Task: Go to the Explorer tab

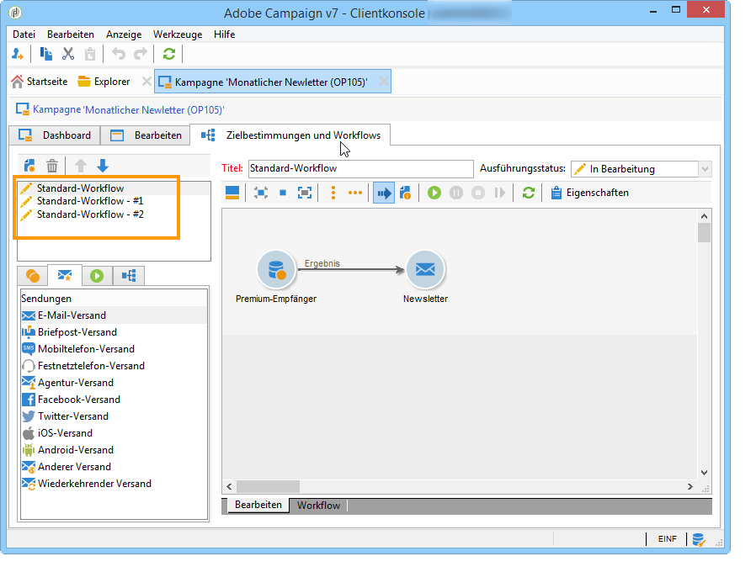Action: (104, 82)
